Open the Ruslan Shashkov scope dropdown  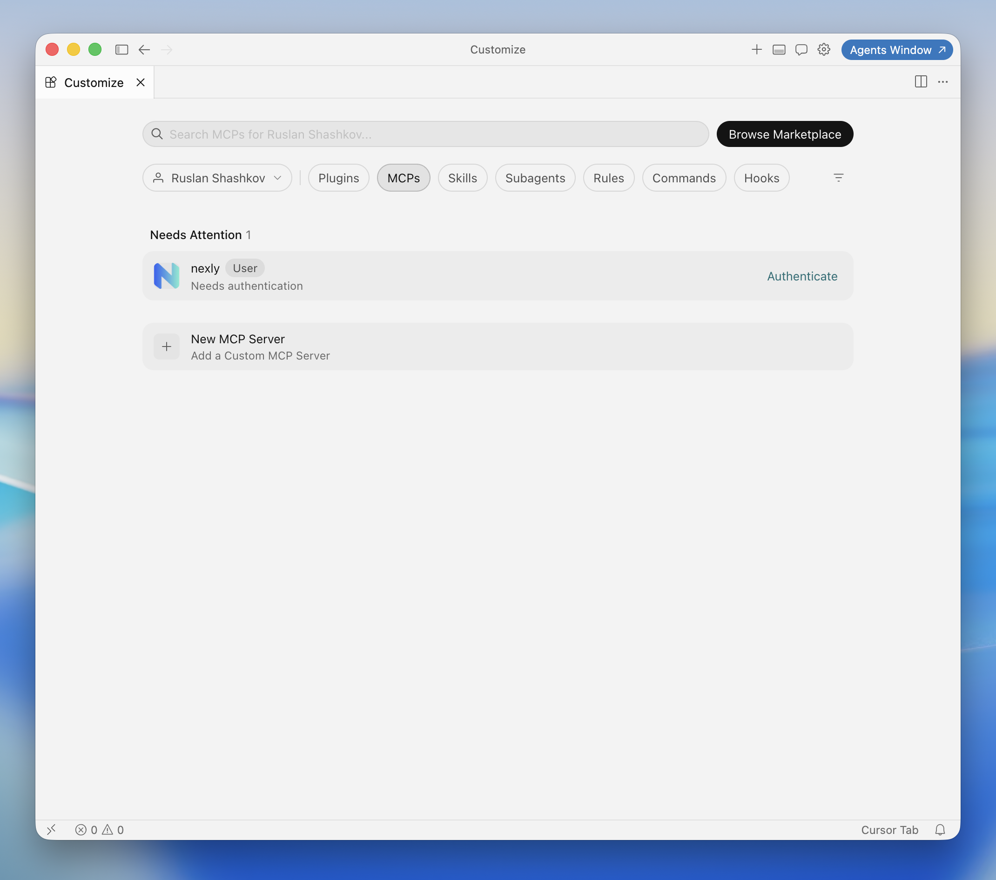(x=217, y=178)
